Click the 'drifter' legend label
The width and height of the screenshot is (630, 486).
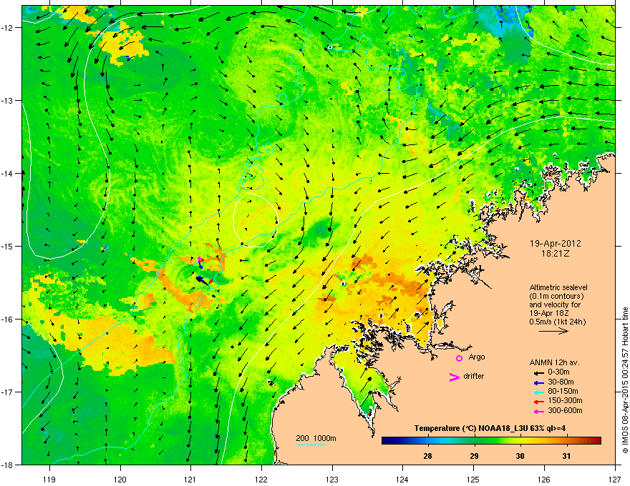[474, 376]
